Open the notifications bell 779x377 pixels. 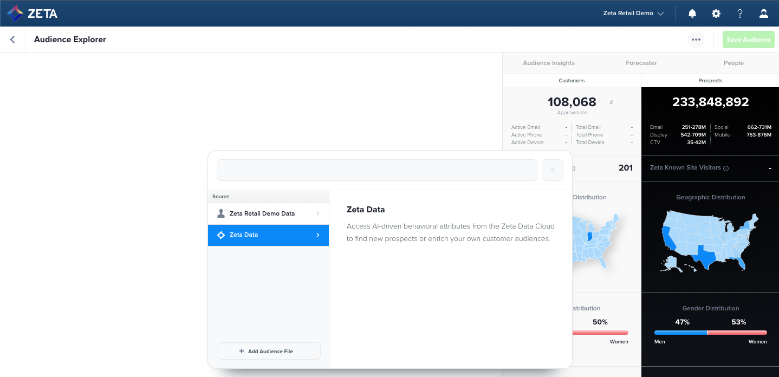(x=692, y=14)
